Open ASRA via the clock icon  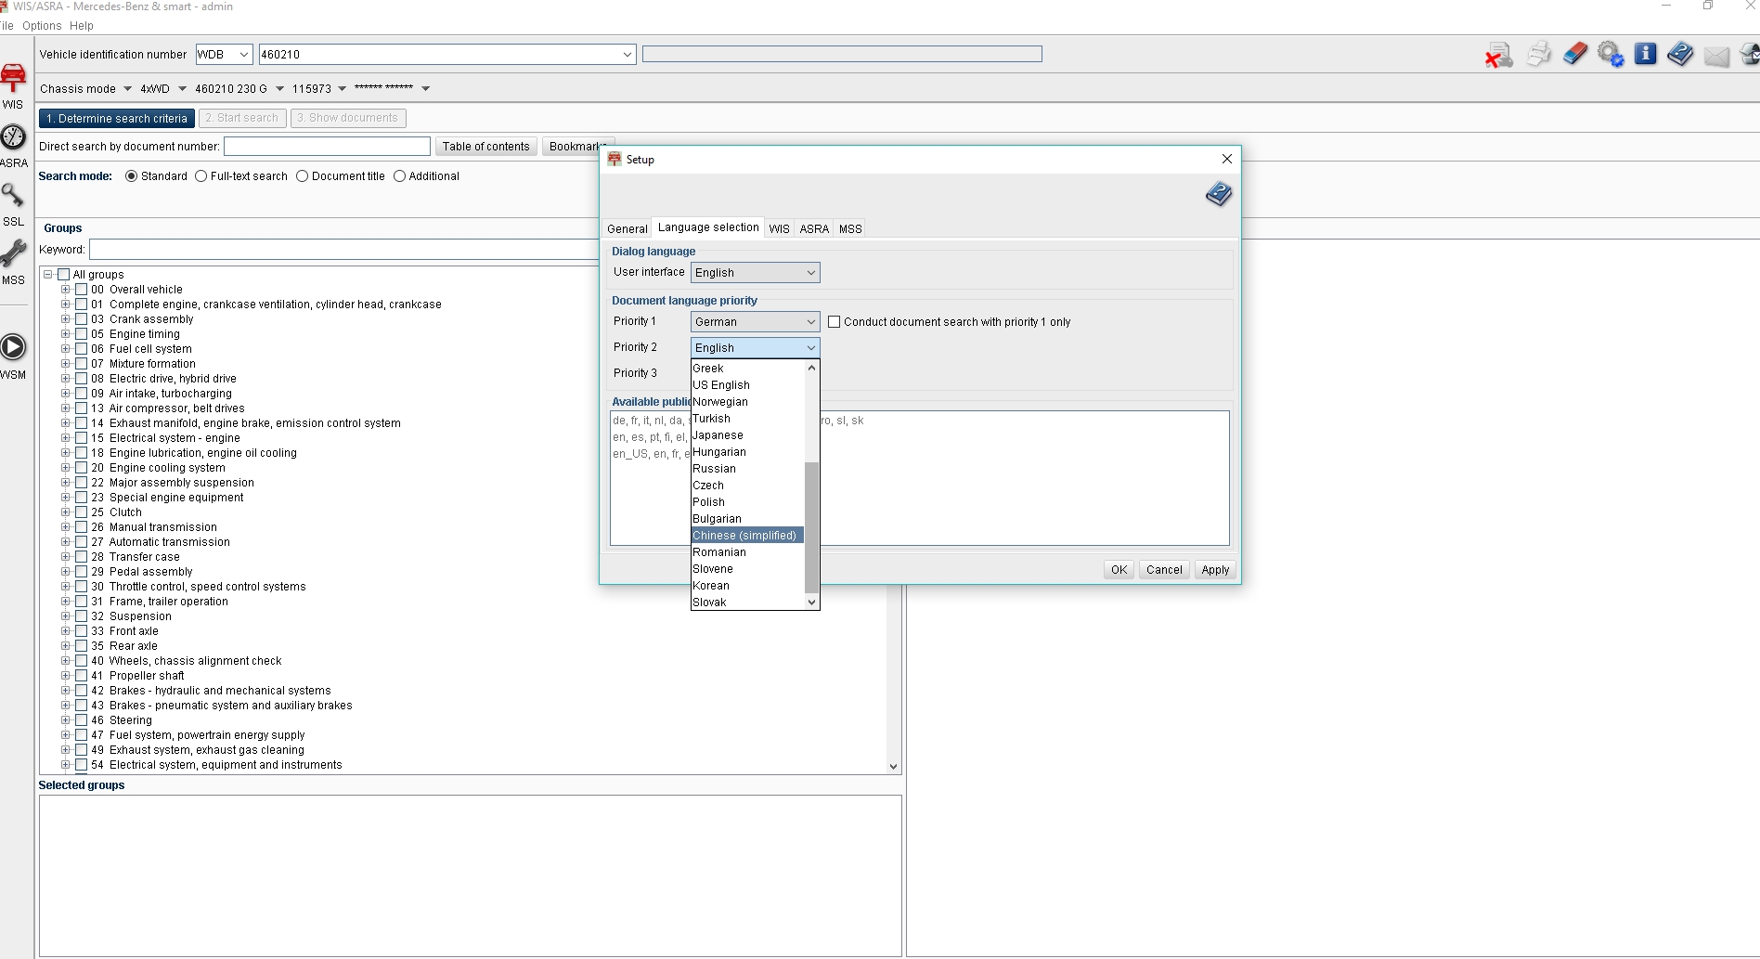13,138
